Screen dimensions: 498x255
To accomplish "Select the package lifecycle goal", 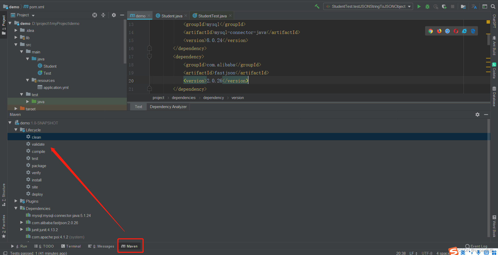I will coord(39,166).
